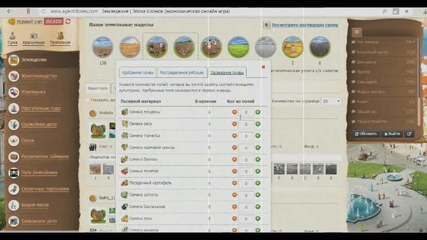Decrease fields for Семена кормовой свеклы
427x240 pixels.
[x=234, y=147]
